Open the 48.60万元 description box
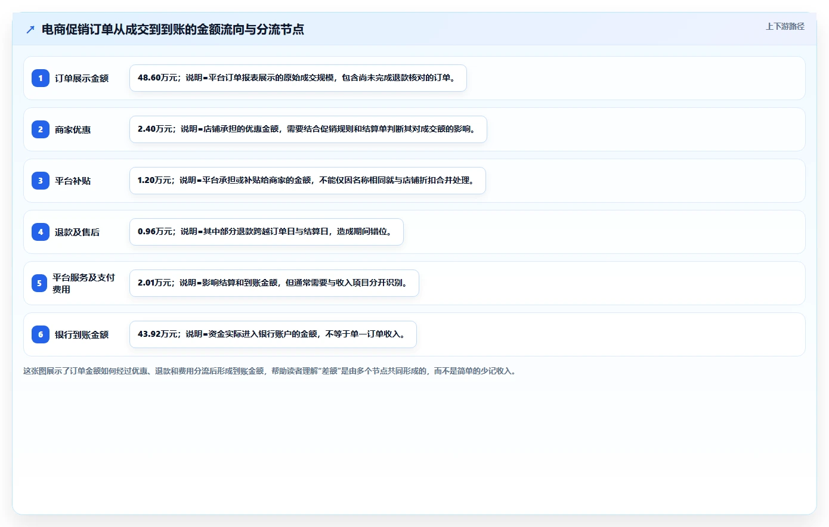 (x=298, y=78)
